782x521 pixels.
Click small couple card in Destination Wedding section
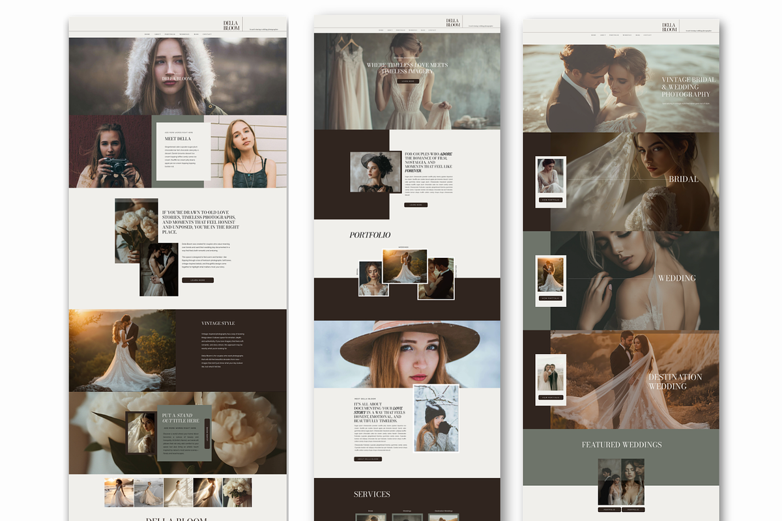551,374
